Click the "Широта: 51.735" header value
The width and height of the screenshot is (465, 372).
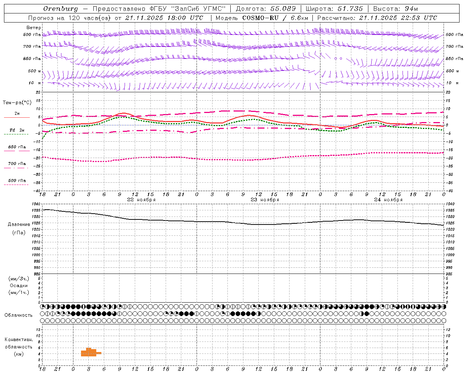(x=334, y=9)
